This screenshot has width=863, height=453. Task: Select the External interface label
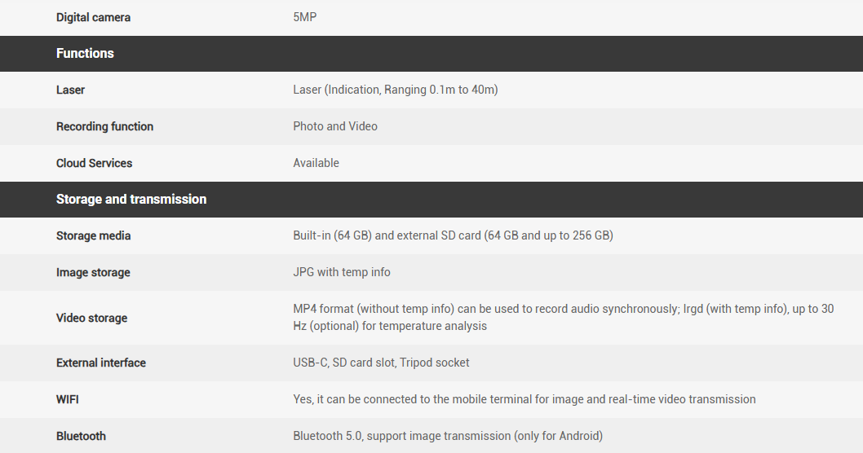[101, 363]
